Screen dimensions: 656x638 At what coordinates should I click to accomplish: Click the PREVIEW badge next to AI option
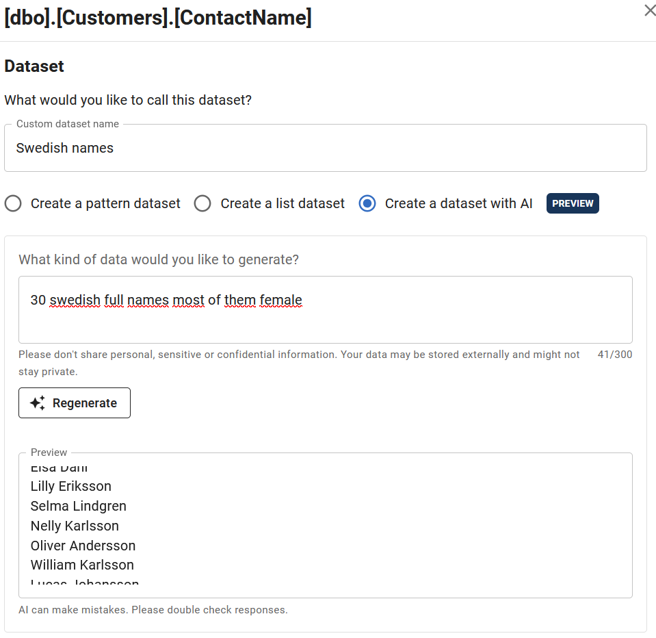573,203
